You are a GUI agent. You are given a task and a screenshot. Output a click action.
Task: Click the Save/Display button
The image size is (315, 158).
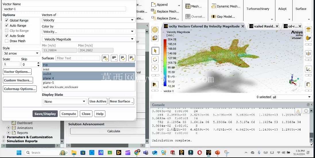point(45,114)
